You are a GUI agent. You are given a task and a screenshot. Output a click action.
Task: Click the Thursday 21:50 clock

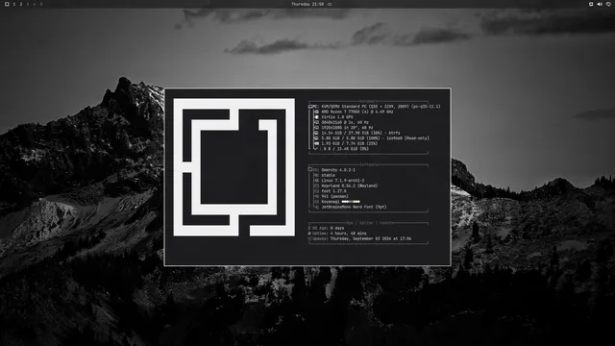[x=307, y=4]
